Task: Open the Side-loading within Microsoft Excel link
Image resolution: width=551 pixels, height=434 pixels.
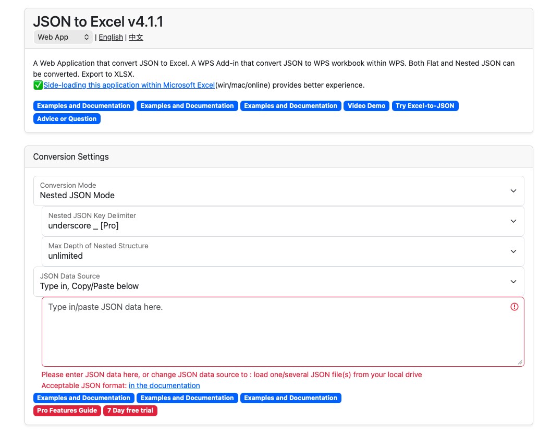Action: [129, 85]
